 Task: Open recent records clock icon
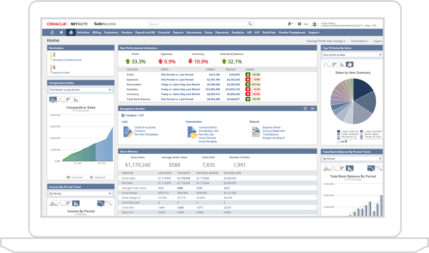pyautogui.click(x=52, y=33)
